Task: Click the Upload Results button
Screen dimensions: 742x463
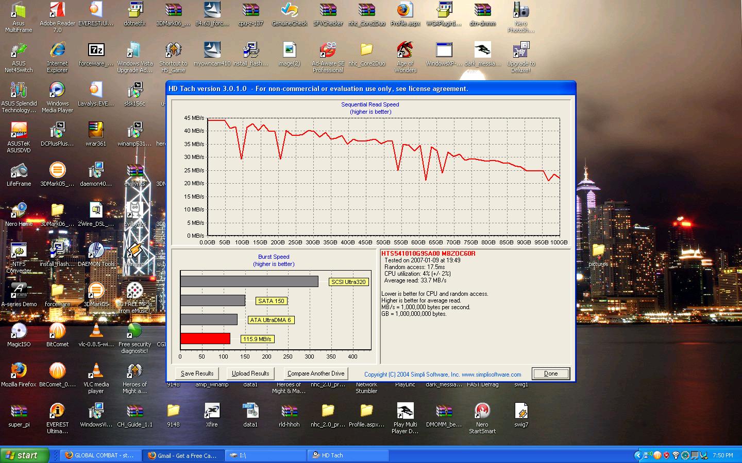Action: click(x=250, y=373)
